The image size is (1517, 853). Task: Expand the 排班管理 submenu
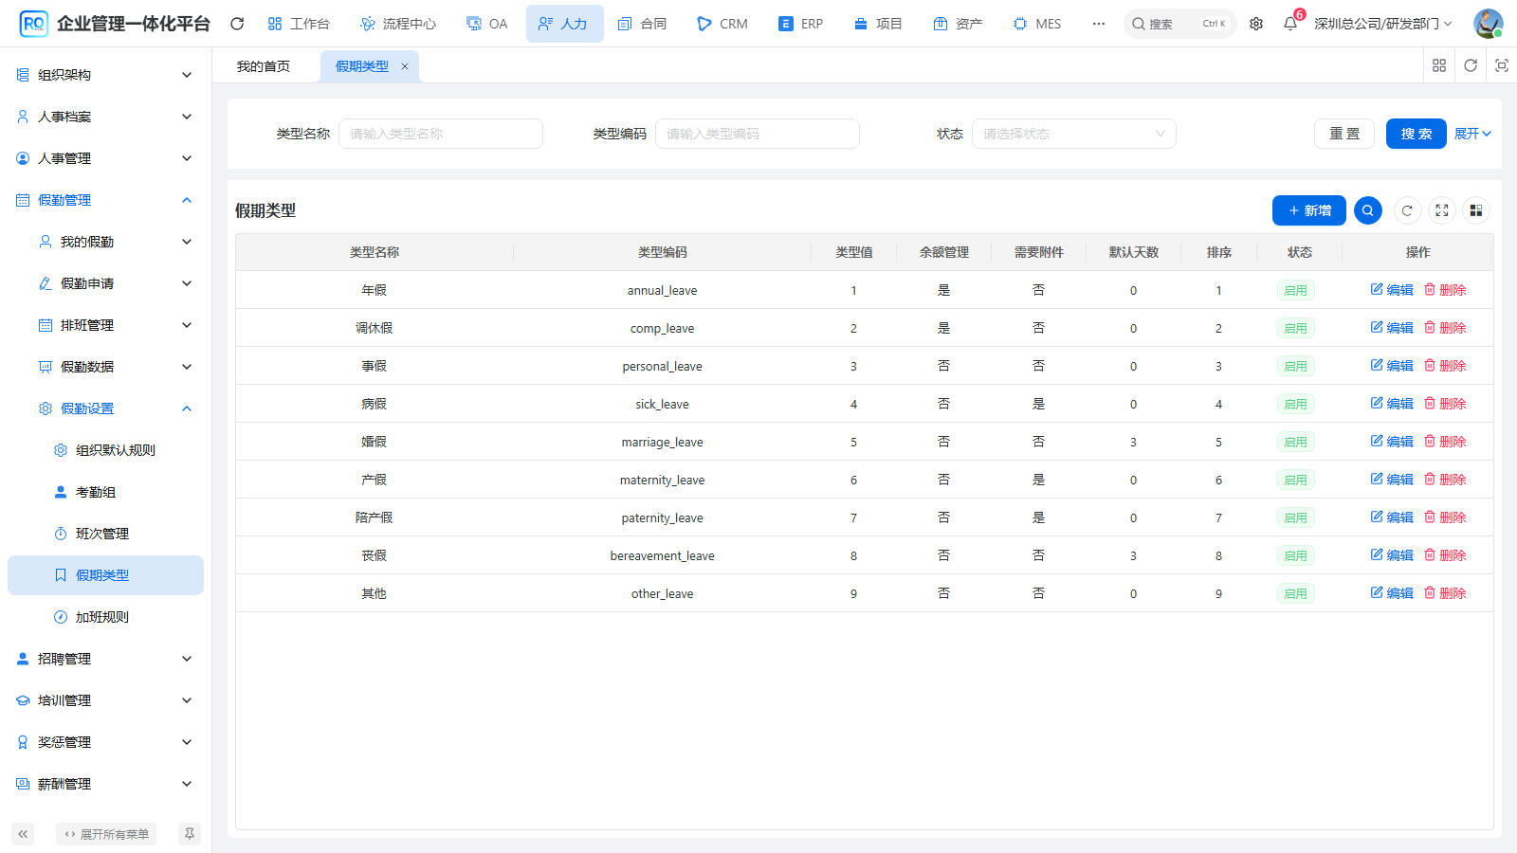[x=105, y=325]
